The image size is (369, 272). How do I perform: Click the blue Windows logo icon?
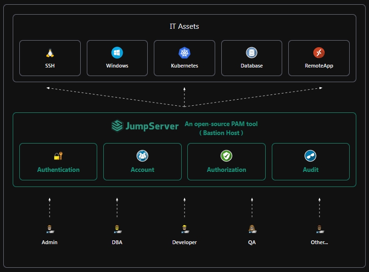coord(117,53)
